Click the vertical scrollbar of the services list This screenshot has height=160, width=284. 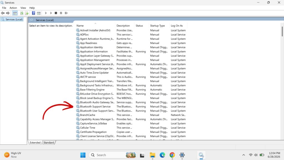(282, 32)
